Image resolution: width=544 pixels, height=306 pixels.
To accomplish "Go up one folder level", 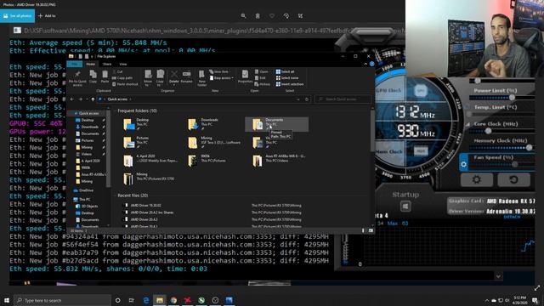I will (93, 99).
